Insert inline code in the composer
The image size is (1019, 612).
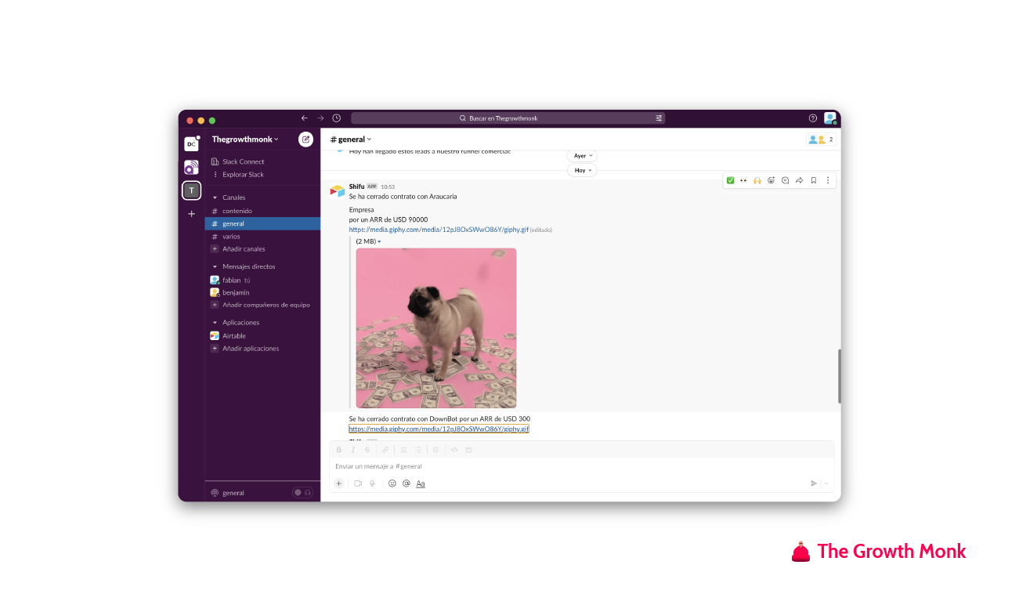tap(454, 450)
